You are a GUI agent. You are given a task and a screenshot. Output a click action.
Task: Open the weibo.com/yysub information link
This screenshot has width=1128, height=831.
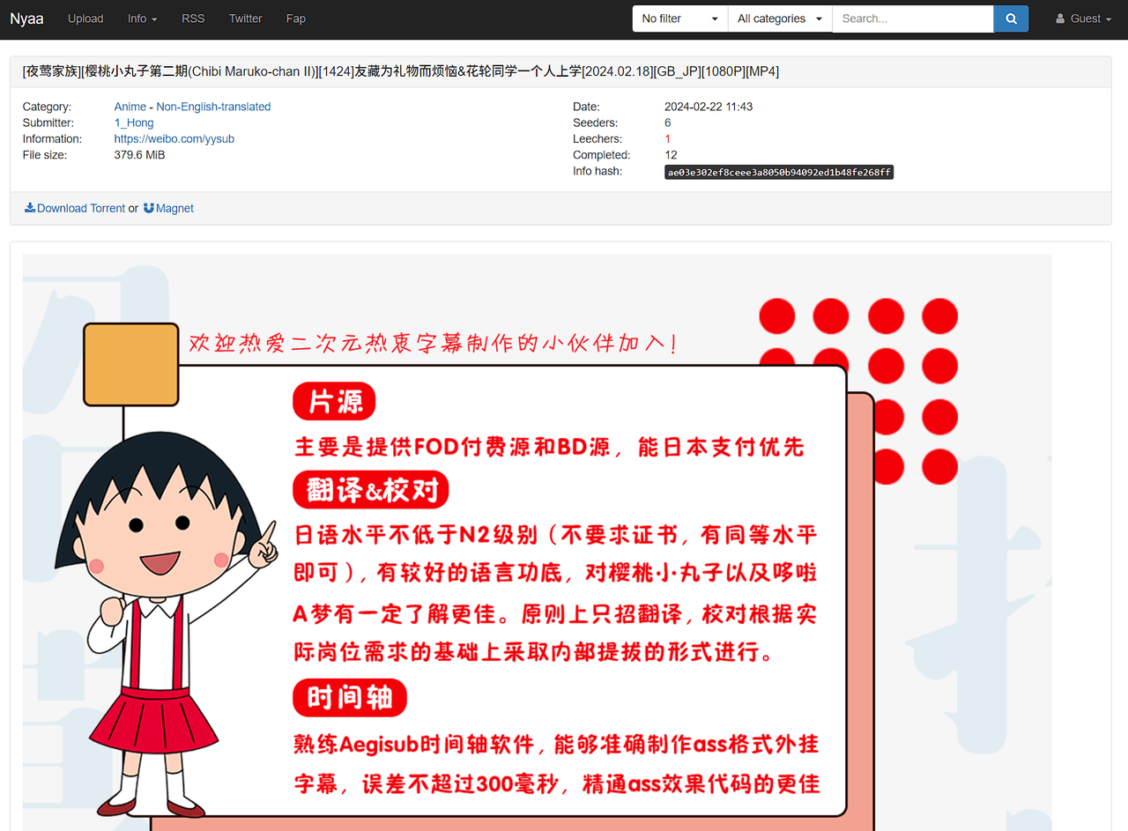point(174,138)
